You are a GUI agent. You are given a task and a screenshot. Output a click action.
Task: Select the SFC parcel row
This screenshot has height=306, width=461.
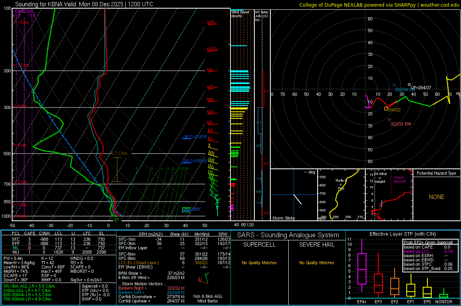[59, 239]
